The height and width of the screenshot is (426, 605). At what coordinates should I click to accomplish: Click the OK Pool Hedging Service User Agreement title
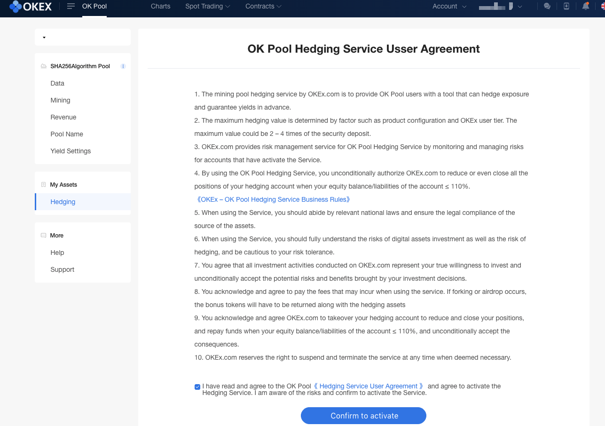(364, 49)
